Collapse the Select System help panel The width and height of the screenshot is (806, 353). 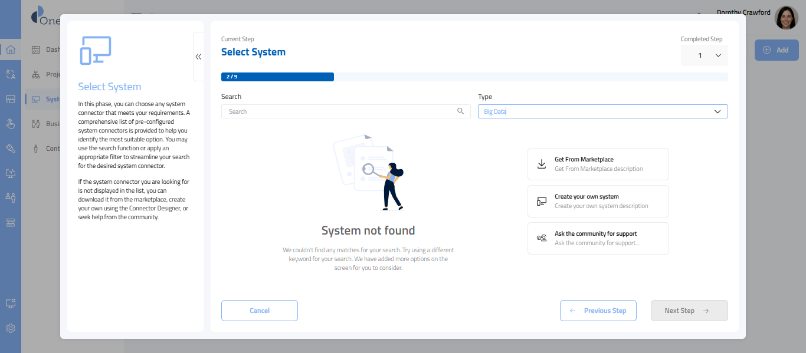coord(198,57)
